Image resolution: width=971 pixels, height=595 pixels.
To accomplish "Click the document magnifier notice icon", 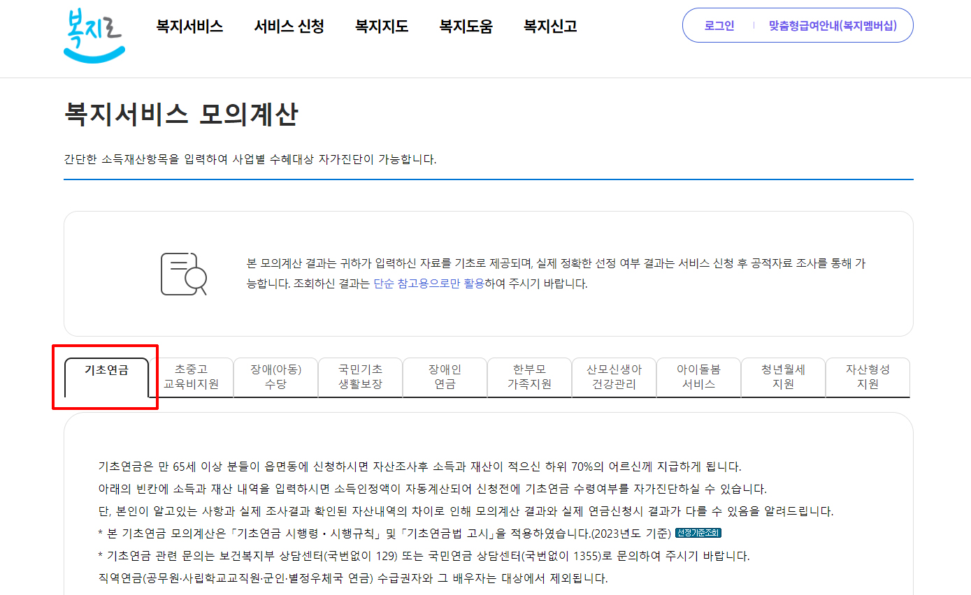I will pos(185,273).
